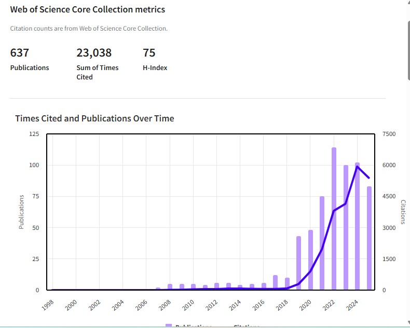410x328 pixels.
Task: Click the Times Cited and Publications Over Time title
Action: click(94, 118)
